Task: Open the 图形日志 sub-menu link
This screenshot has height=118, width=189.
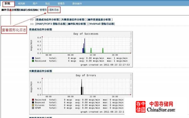Action: point(54,10)
